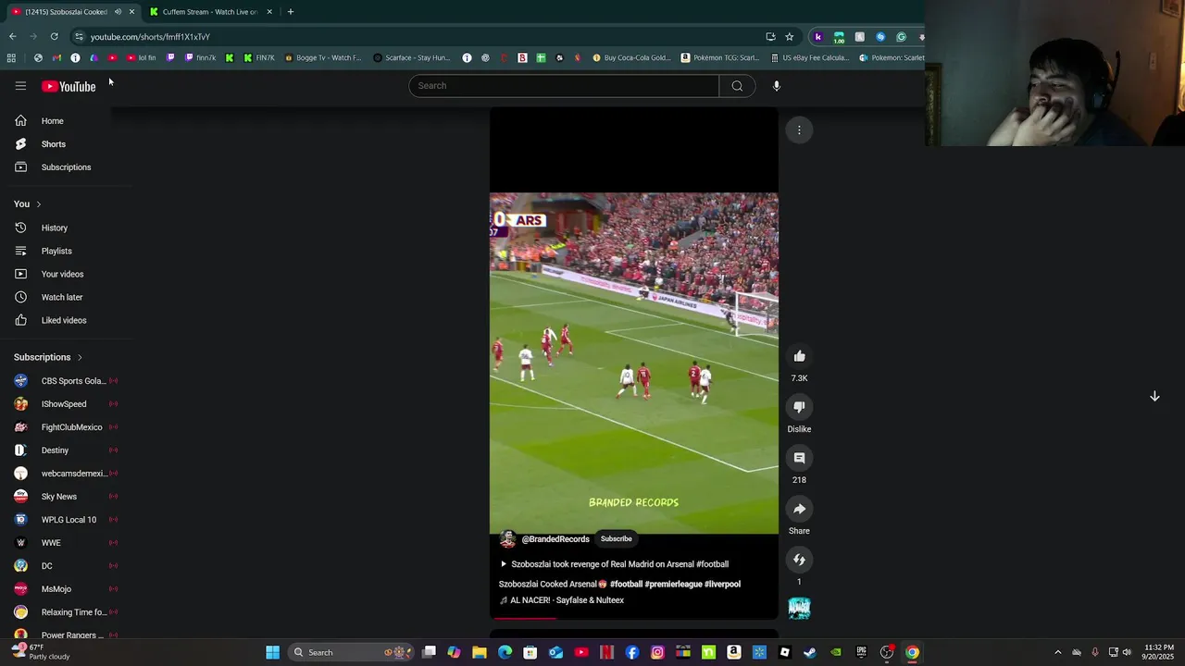This screenshot has height=666, width=1185.
Task: Start voice search with the microphone icon
Action: coord(777,86)
